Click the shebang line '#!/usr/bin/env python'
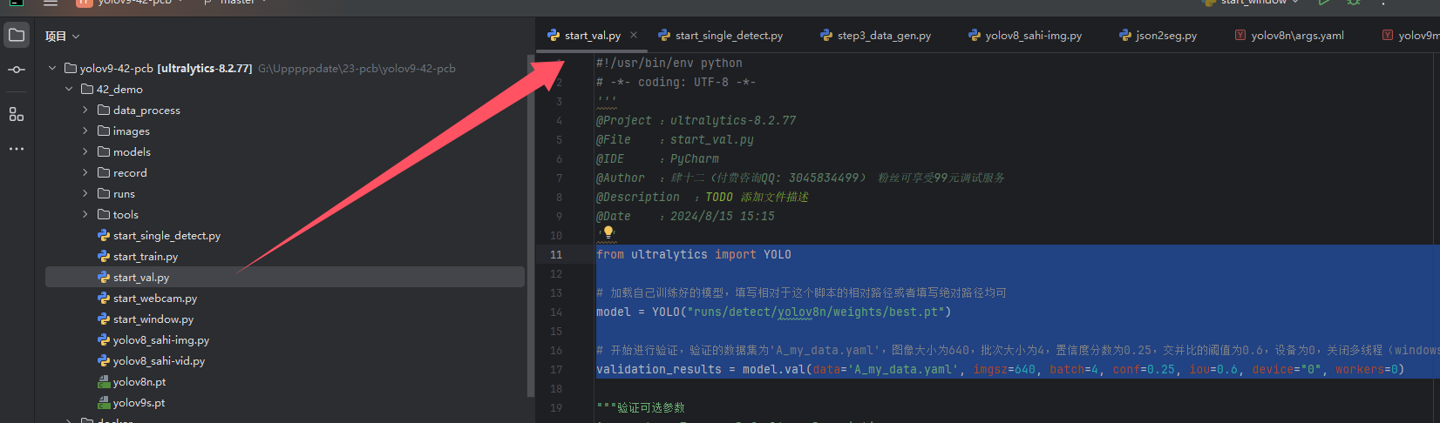Image resolution: width=1440 pixels, height=423 pixels. [x=669, y=63]
